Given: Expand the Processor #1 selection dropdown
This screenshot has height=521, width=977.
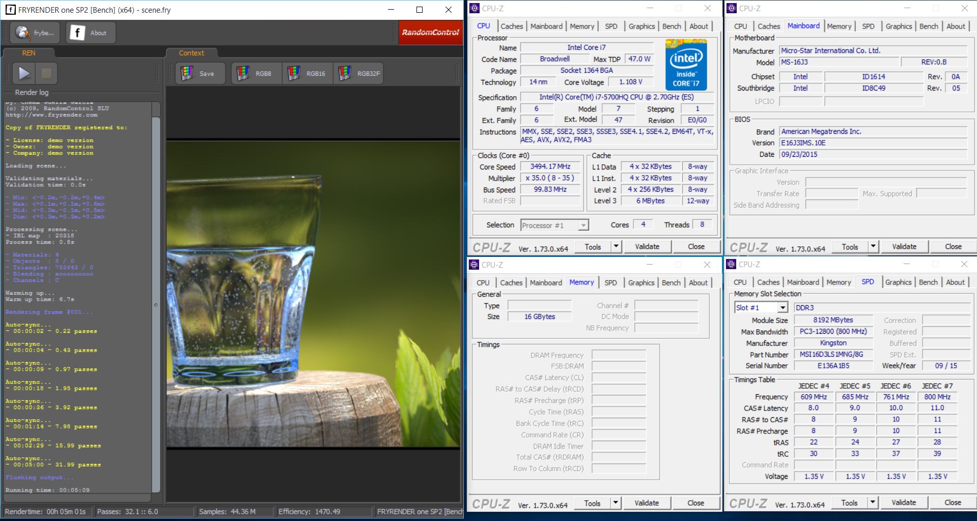Looking at the screenshot, I should 583,225.
